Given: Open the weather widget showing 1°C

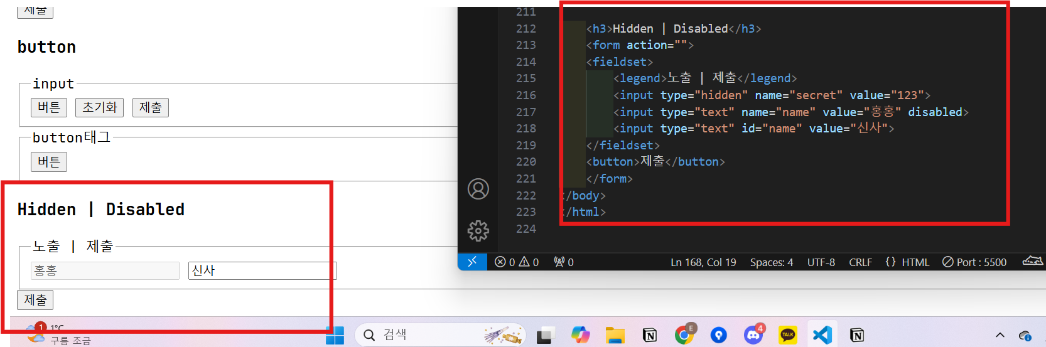Looking at the screenshot, I should pyautogui.click(x=58, y=334).
